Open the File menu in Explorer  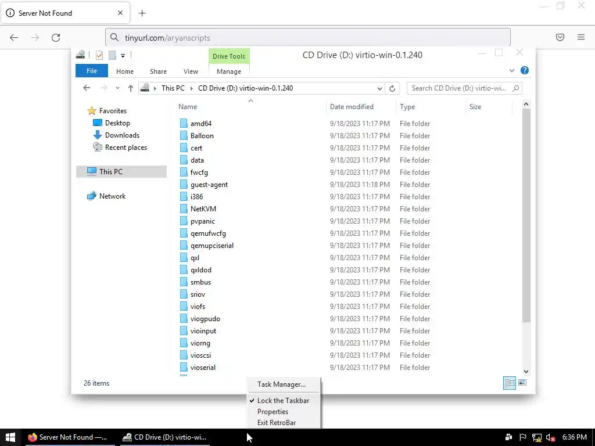92,71
